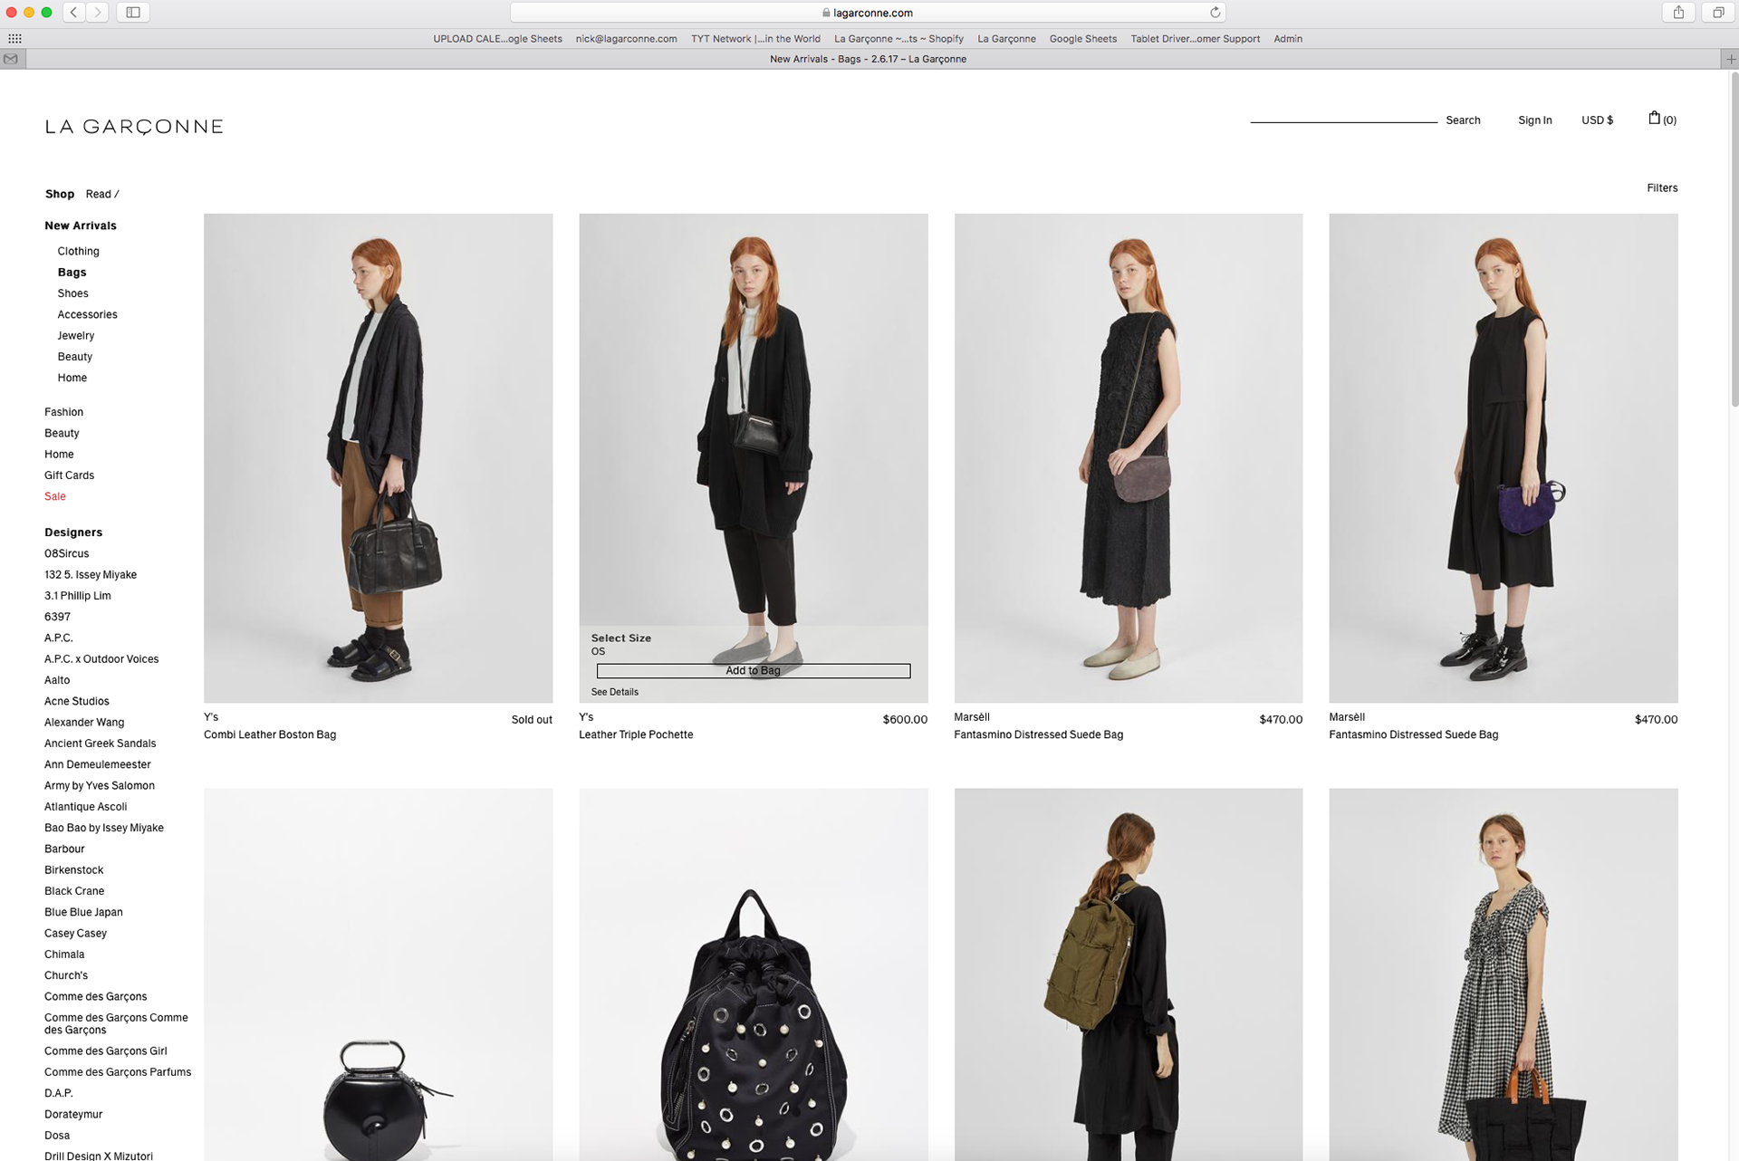This screenshot has width=1739, height=1161.
Task: Click the page vertical scrollbar
Action: (1734, 240)
